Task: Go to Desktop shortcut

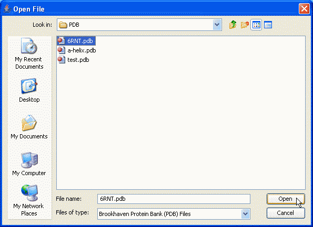Action: [x=29, y=90]
